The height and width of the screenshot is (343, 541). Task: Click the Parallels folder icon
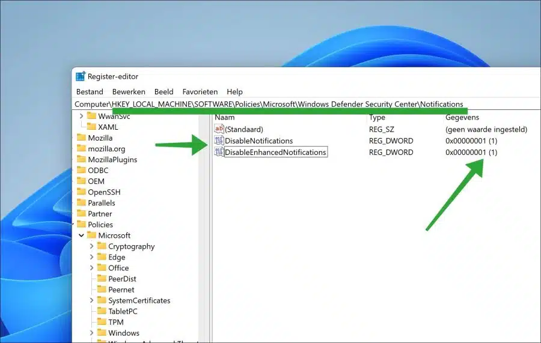tap(81, 202)
